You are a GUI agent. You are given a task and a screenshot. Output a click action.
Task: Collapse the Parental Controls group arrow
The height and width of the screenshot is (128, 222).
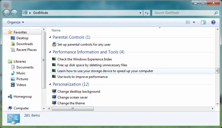(50, 37)
